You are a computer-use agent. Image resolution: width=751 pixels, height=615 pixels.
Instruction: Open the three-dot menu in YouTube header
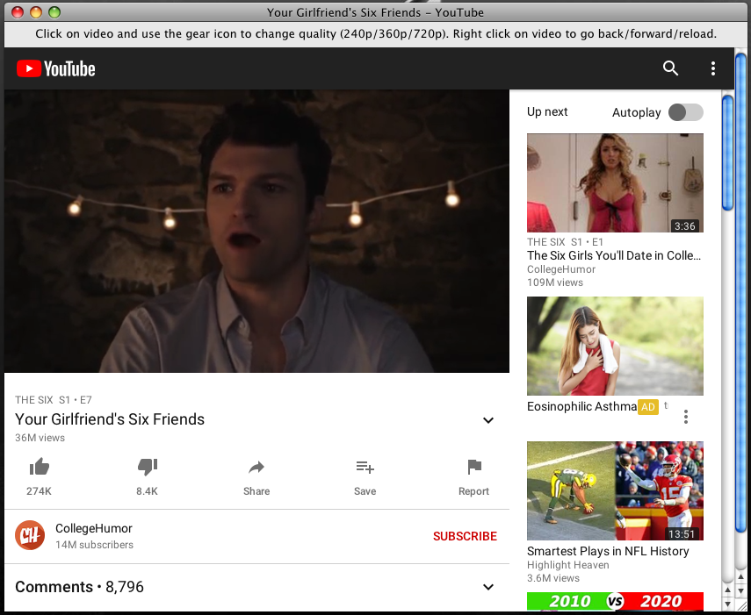tap(713, 68)
